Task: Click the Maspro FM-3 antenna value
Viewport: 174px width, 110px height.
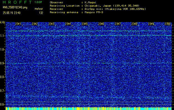Action: tap(94, 12)
